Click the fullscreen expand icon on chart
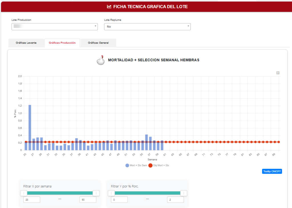This screenshot has height=208, width=292. 278,73
